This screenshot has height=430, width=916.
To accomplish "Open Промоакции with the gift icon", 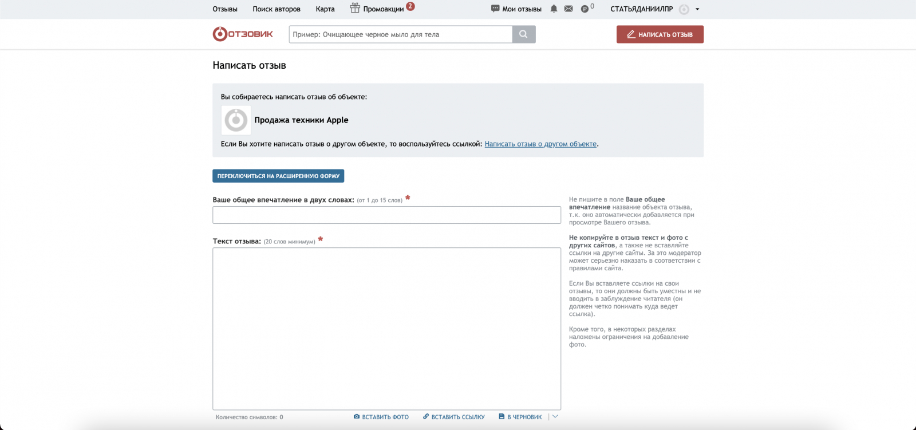I will 377,9.
